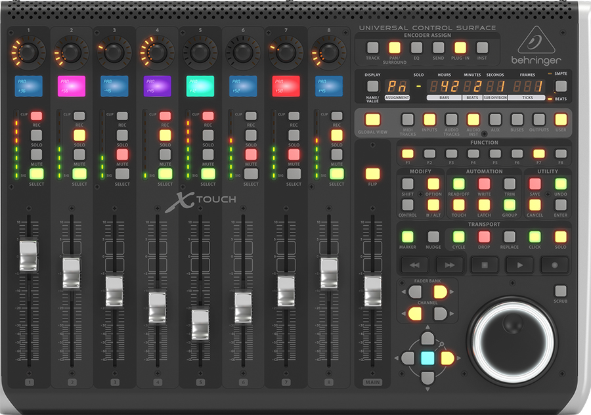Toggle SOLO on channel 8
The image size is (591, 415).
(337, 135)
